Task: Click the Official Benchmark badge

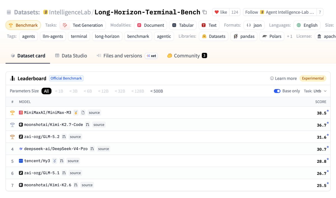Action: (x=66, y=78)
